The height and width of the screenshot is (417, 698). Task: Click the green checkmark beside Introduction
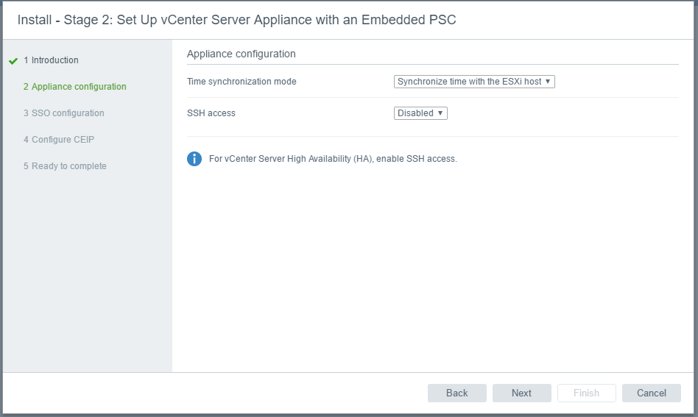coord(13,61)
